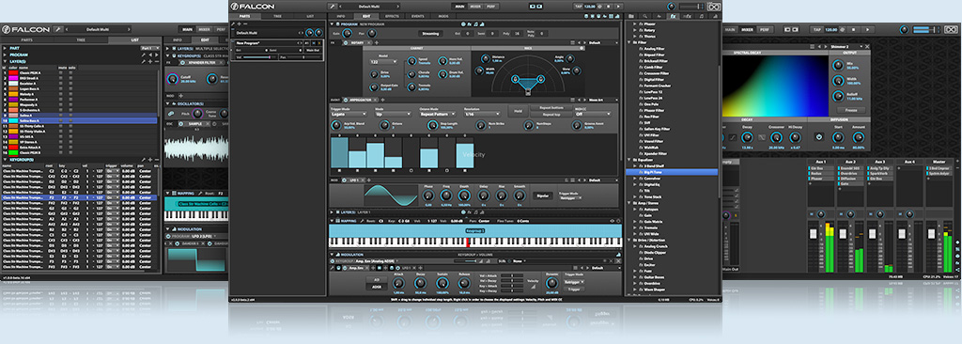Image resolution: width=962 pixels, height=344 pixels.
Task: Expand the LAYER(S) section in center window
Action: click(x=332, y=211)
